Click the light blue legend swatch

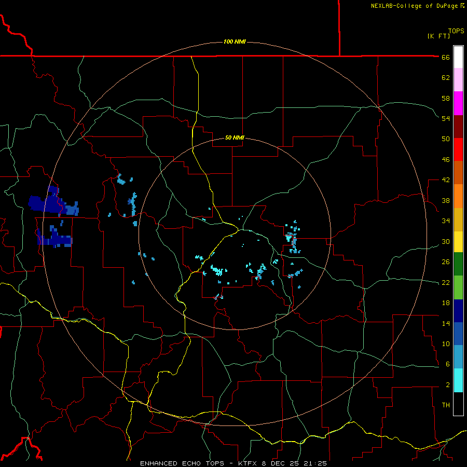[x=458, y=357]
